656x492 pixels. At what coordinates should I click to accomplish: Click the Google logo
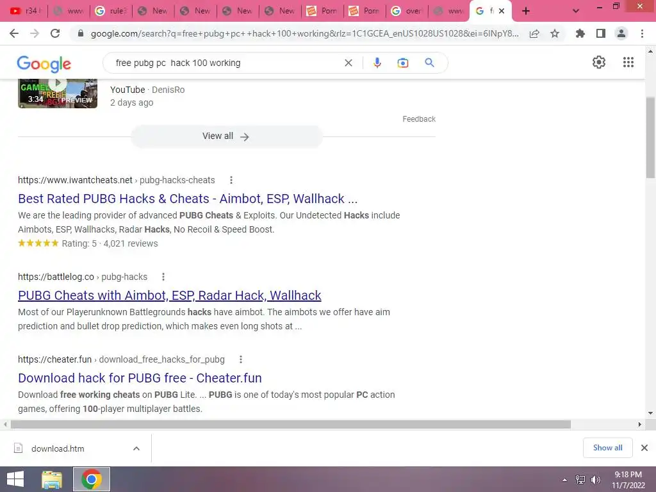pyautogui.click(x=44, y=63)
